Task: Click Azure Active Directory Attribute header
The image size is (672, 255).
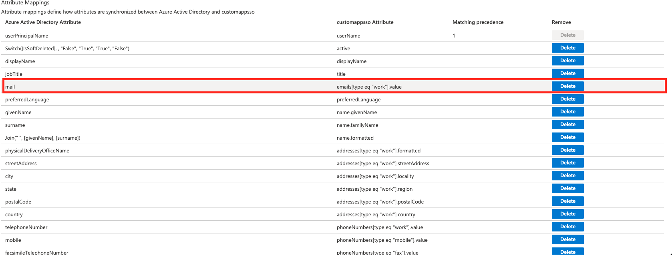Action: [43, 22]
